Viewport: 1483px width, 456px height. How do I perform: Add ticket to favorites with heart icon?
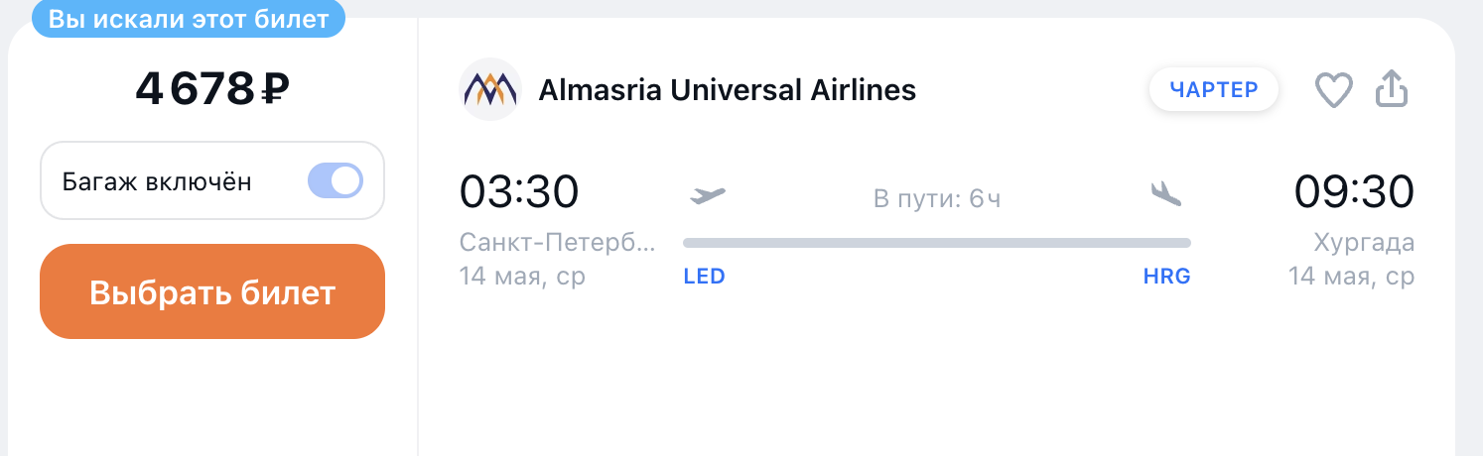[1333, 91]
